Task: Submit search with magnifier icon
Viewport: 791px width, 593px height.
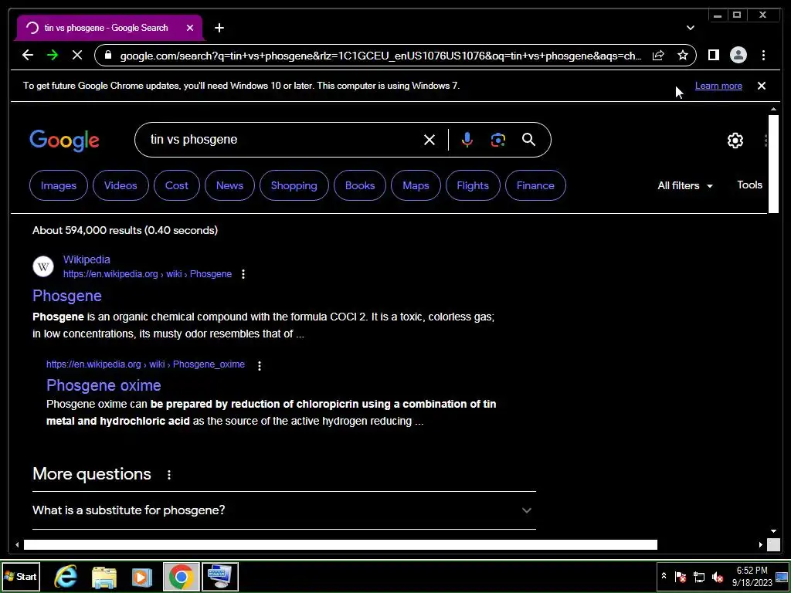Action: [528, 140]
